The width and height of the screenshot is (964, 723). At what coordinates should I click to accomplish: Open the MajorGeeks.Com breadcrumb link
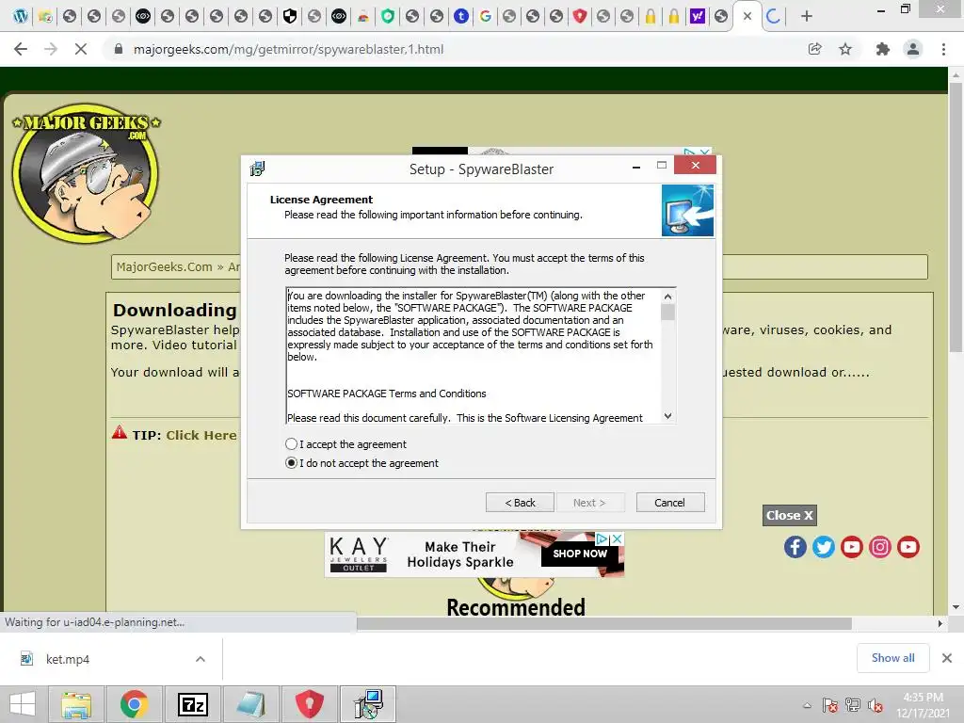coord(164,266)
